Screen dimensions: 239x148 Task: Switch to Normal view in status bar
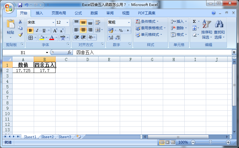coord(162,142)
